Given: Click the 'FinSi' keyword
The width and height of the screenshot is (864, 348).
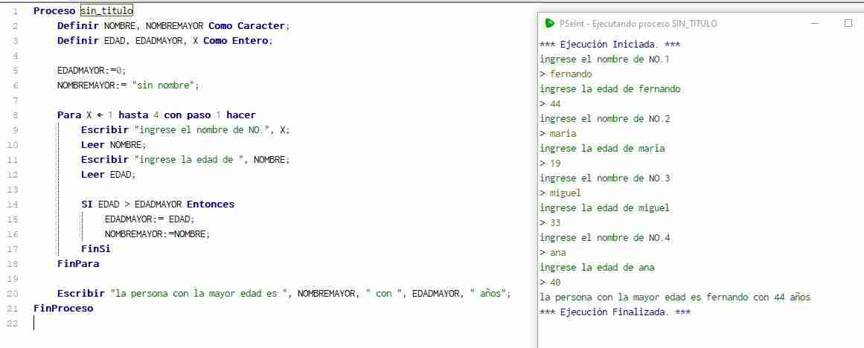Looking at the screenshot, I should tap(96, 249).
